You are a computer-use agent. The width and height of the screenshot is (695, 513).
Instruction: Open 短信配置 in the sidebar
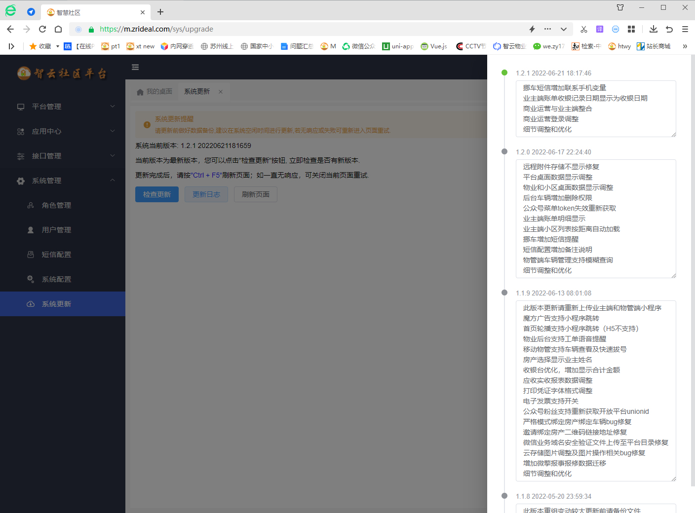click(x=63, y=255)
